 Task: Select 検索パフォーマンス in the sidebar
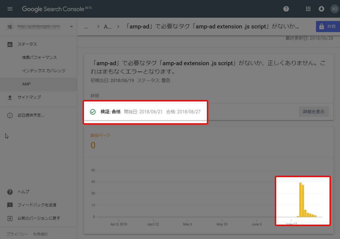click(39, 57)
